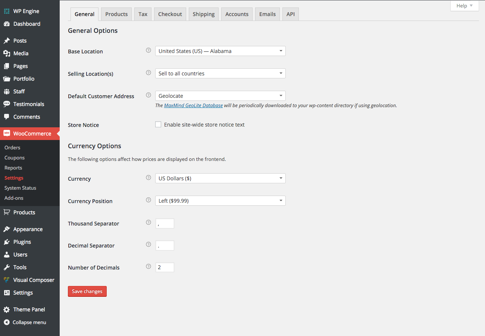The width and height of the screenshot is (485, 336).
Task: Click help tooltip icon for Base Location
Action: (148, 50)
